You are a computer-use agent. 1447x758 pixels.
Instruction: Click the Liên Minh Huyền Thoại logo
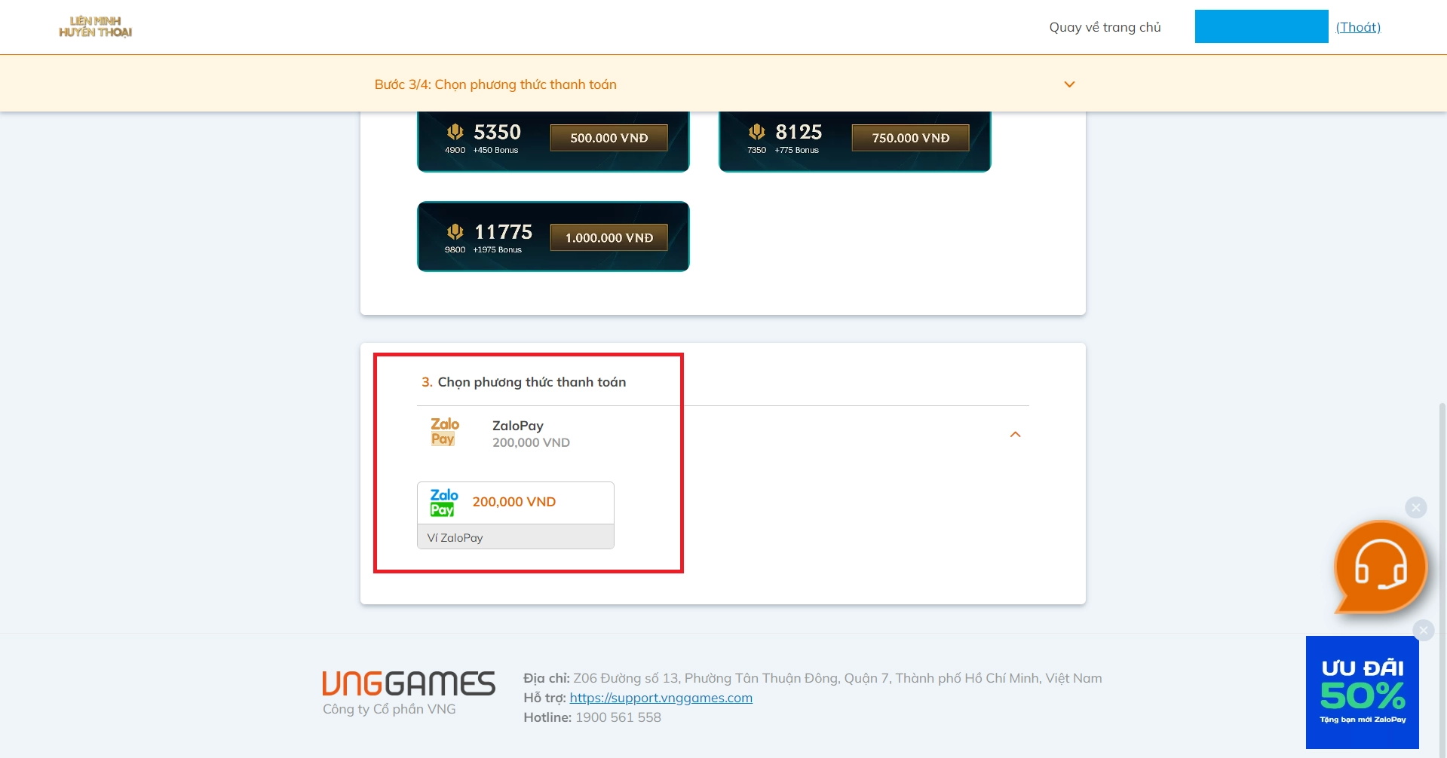coord(96,27)
